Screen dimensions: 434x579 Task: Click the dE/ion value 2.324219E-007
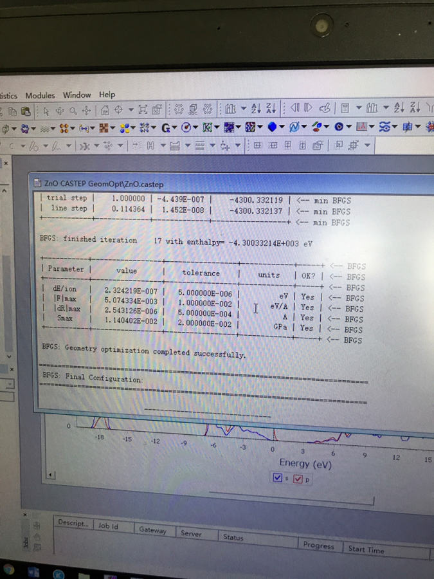(131, 291)
